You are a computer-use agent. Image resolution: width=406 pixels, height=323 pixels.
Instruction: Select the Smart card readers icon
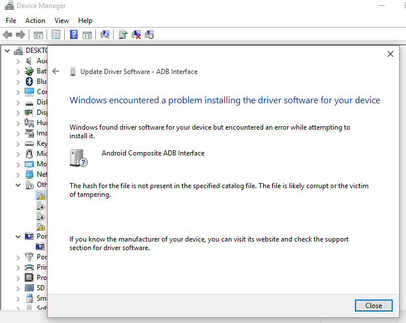pyautogui.click(x=29, y=298)
